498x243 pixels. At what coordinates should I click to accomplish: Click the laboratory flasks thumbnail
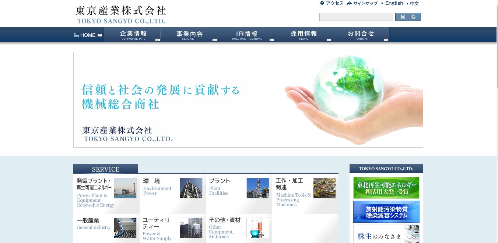tap(258, 228)
